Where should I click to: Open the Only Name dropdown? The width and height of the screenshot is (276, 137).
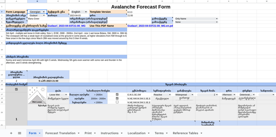point(197,19)
